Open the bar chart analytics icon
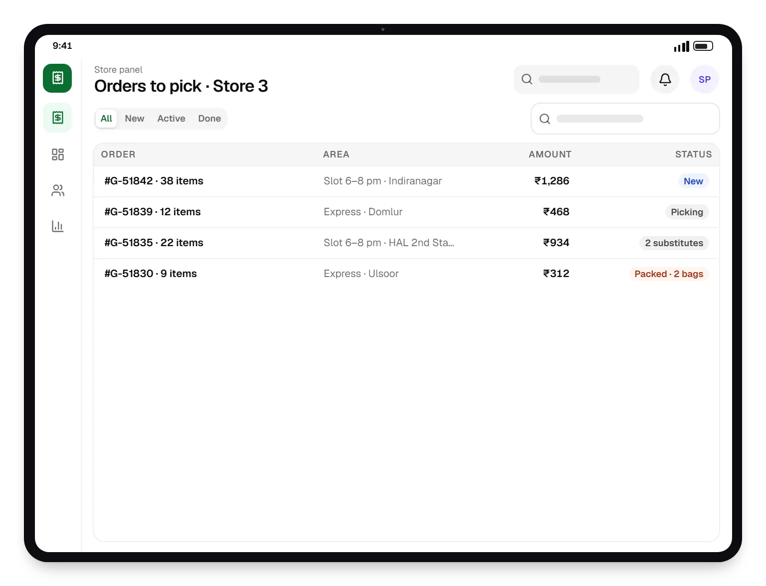 click(x=57, y=226)
